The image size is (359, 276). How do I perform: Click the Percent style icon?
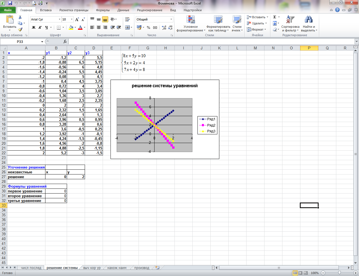148,27
